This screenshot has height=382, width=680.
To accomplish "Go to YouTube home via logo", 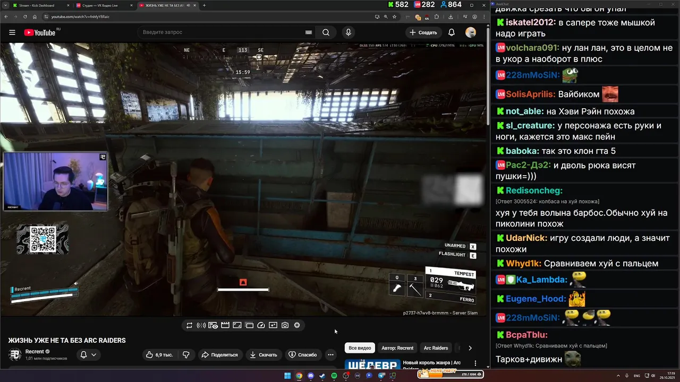I will pos(40,32).
